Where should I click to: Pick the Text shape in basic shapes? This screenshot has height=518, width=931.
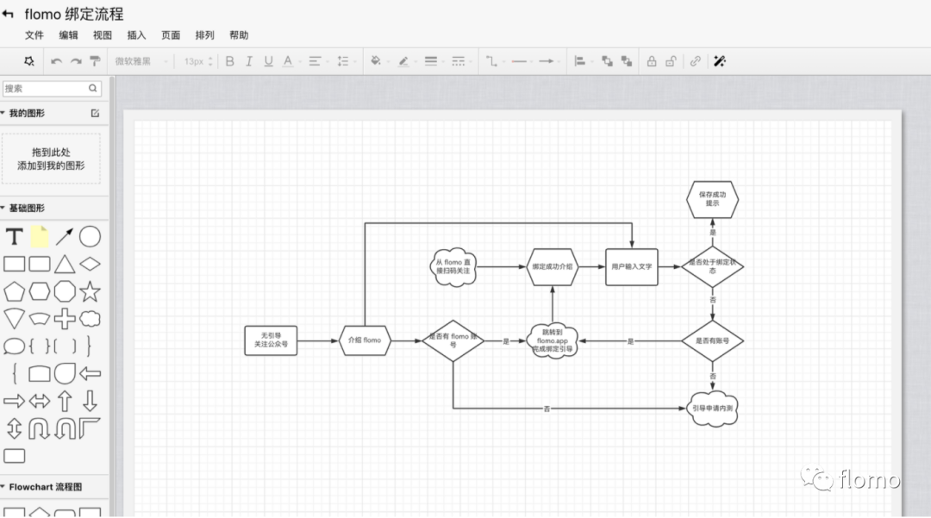[x=15, y=237]
